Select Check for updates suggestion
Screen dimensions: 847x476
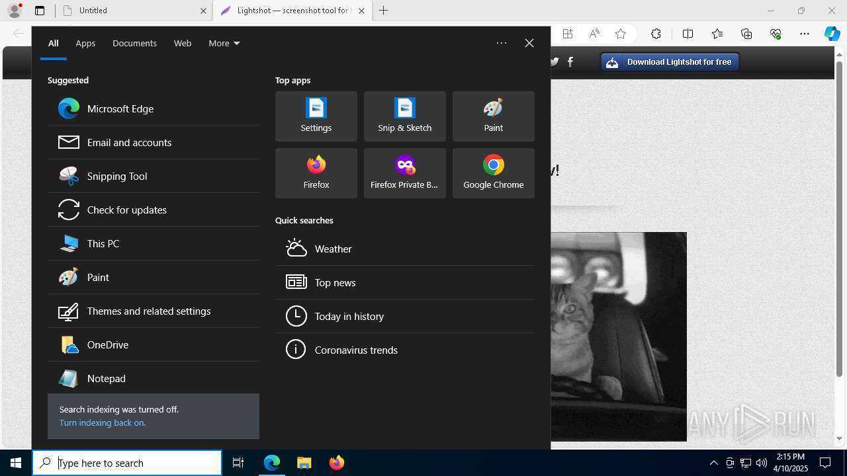click(x=154, y=210)
